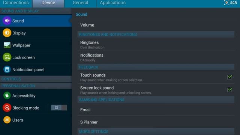Viewport: 240px width, 135px height.
Task: Click the red Blocking mode icon
Action: point(7,108)
